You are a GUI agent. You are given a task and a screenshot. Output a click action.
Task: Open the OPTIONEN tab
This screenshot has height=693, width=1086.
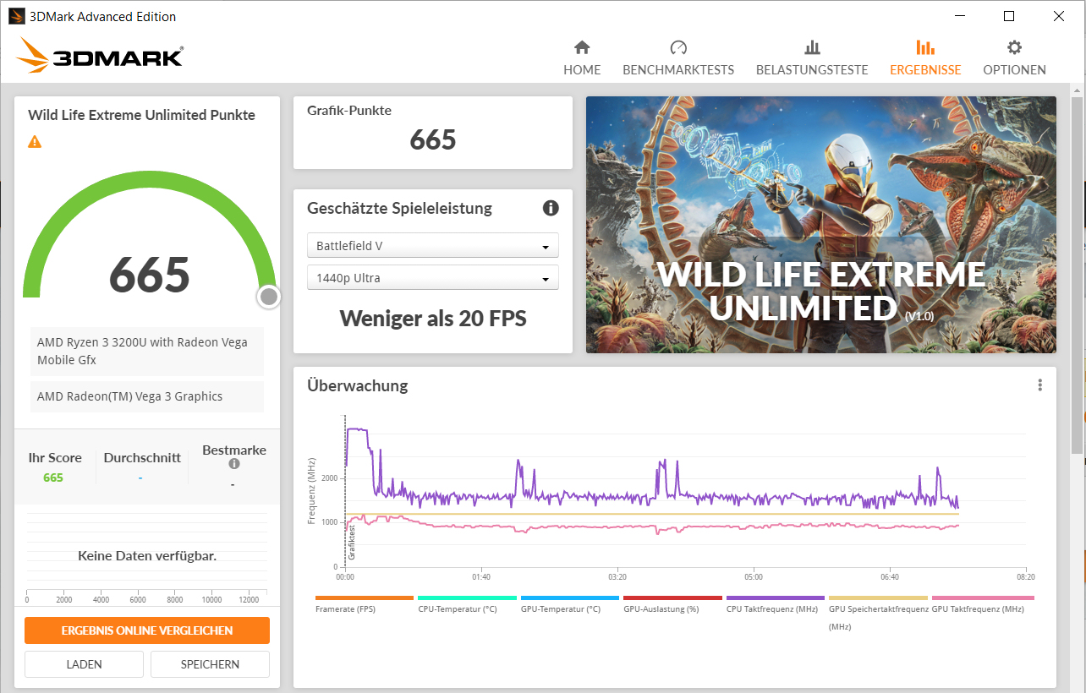click(1014, 58)
